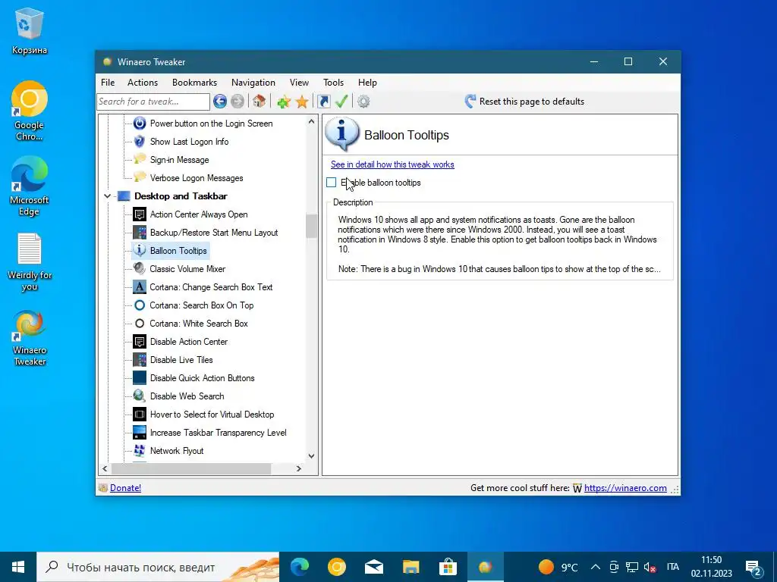Click the tree horizontal scrollbar thumb
Image resolution: width=777 pixels, height=582 pixels.
click(x=191, y=468)
